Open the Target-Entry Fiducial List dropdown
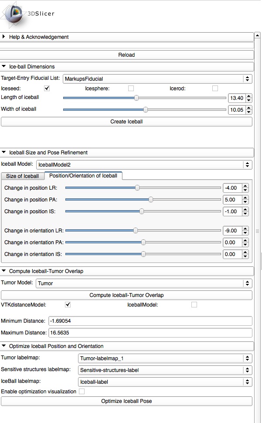The image size is (262, 423). (157, 79)
